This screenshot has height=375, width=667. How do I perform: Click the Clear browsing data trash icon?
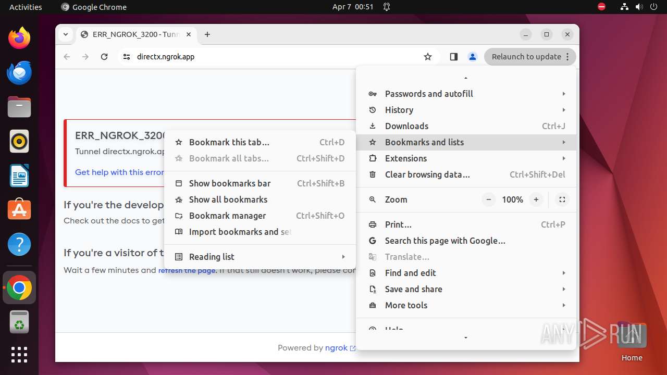pyautogui.click(x=373, y=174)
